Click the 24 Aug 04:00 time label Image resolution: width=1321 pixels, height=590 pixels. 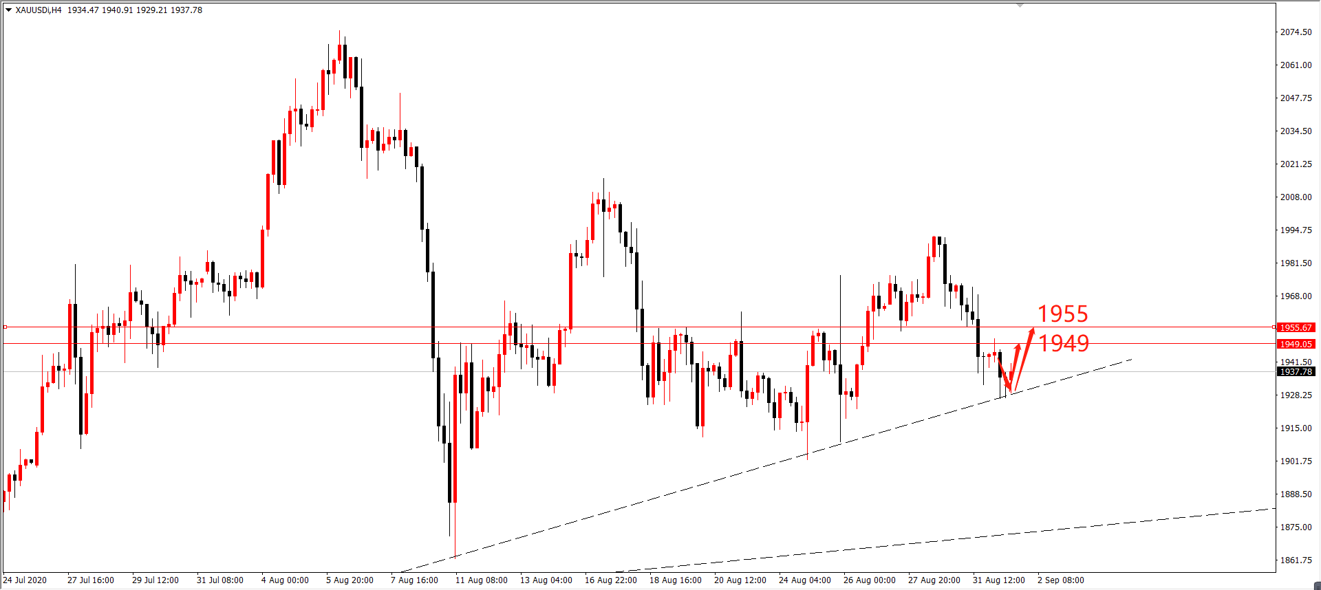click(805, 580)
